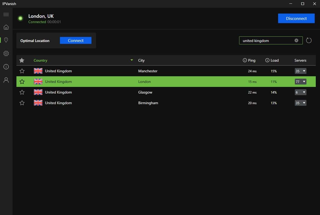Click the 24 ms ping value
Screen dimensions: 320x215
click(x=252, y=71)
